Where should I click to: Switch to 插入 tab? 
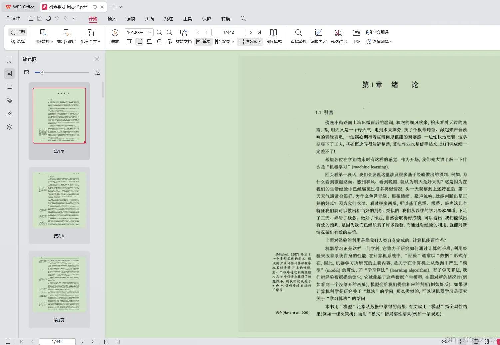click(x=112, y=19)
